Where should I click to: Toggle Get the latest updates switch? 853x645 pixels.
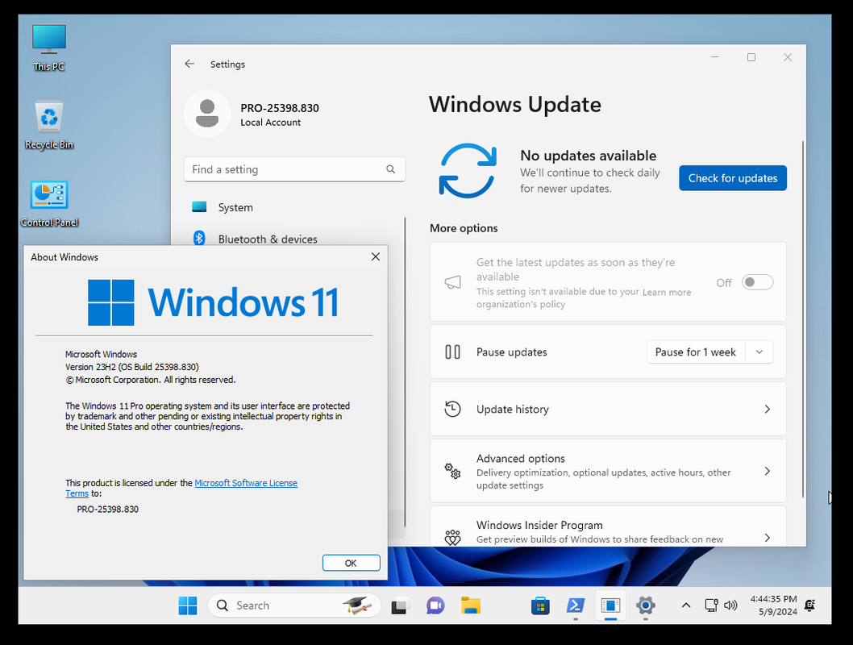[757, 282]
